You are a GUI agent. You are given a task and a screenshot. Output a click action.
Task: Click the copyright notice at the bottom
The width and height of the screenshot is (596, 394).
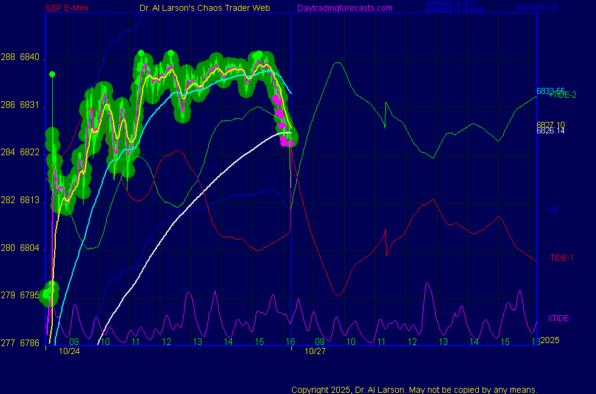414,389
